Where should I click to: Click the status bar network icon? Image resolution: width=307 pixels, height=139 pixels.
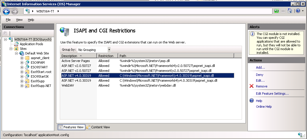tap(300, 135)
